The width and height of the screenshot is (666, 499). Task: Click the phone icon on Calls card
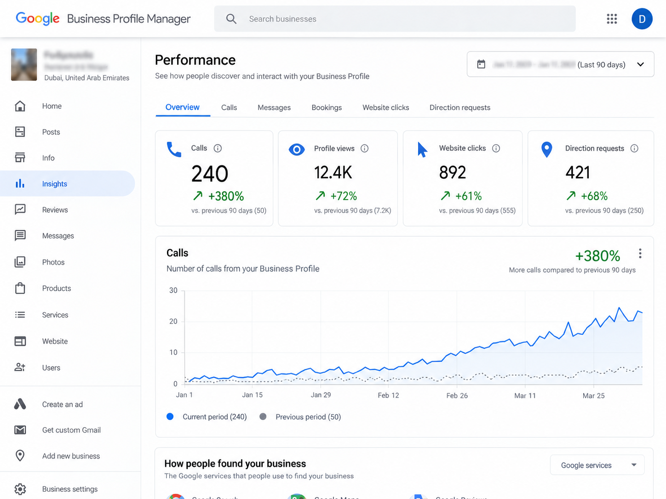174,149
